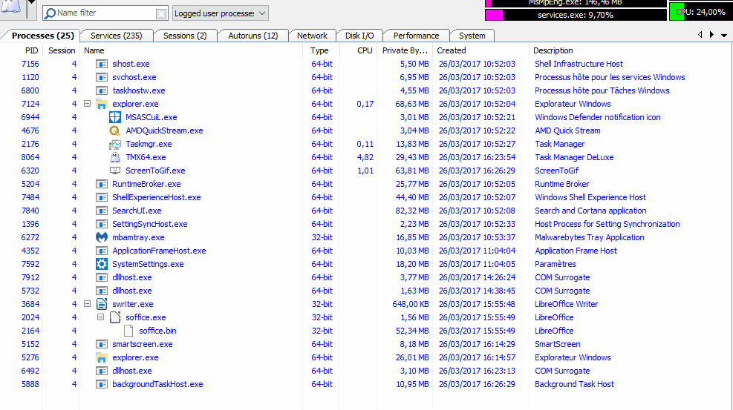Image resolution: width=733 pixels, height=410 pixels.
Task: Select the dllhost.exe row with PID 7912
Action: point(367,277)
